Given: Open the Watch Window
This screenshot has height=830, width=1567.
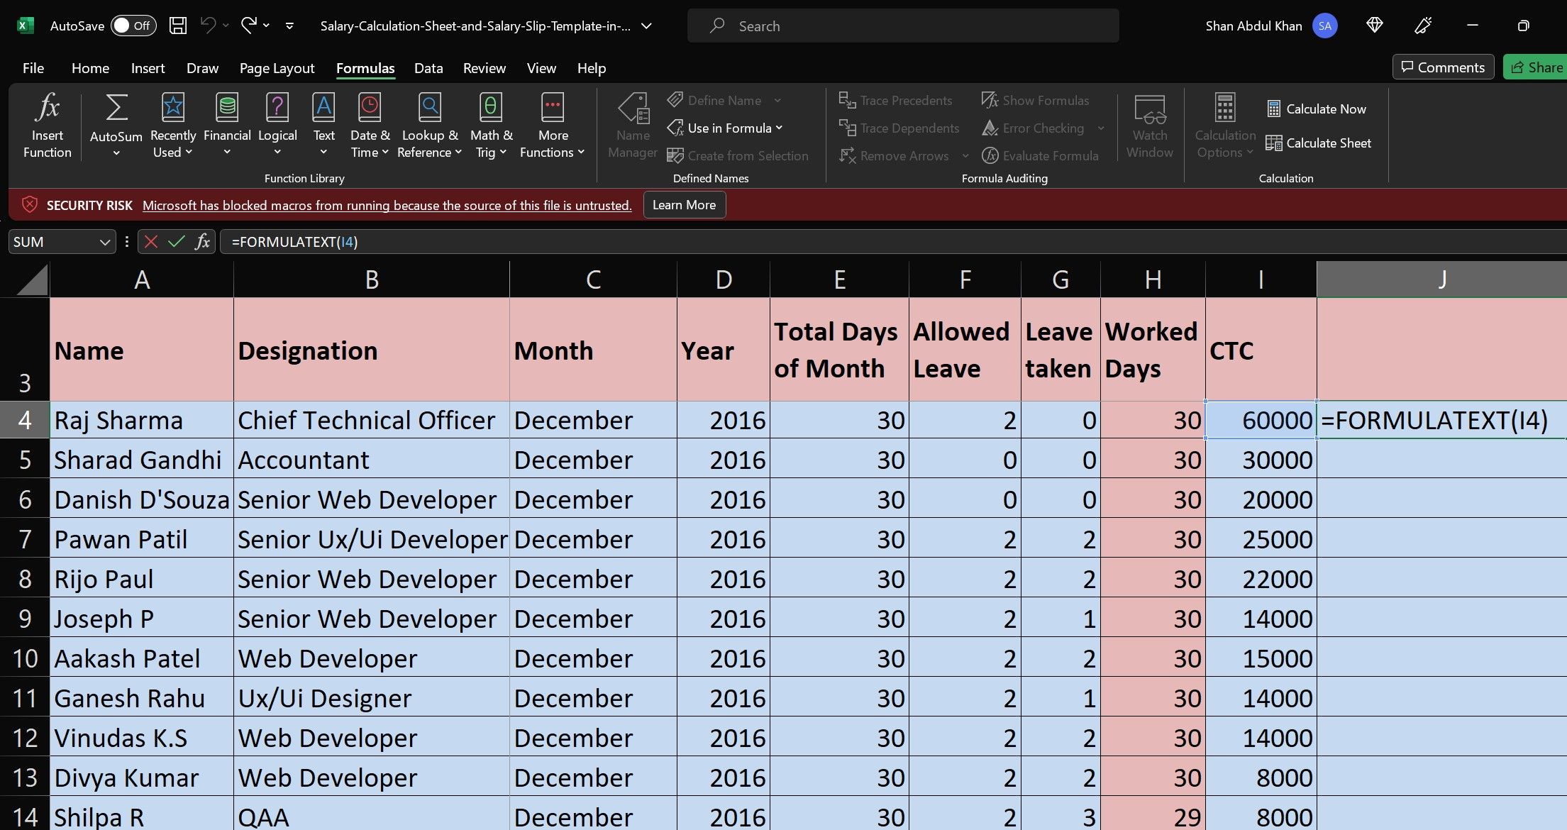Looking at the screenshot, I should (x=1150, y=128).
